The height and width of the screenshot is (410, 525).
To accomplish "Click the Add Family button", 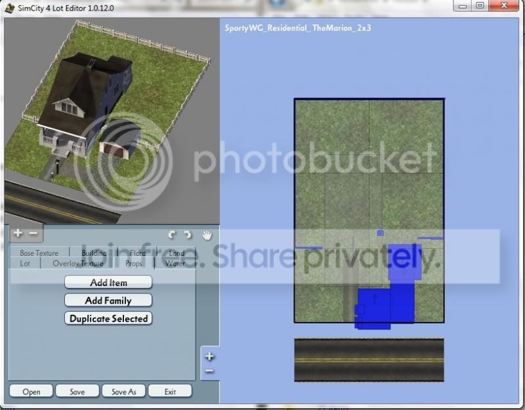I will click(108, 300).
